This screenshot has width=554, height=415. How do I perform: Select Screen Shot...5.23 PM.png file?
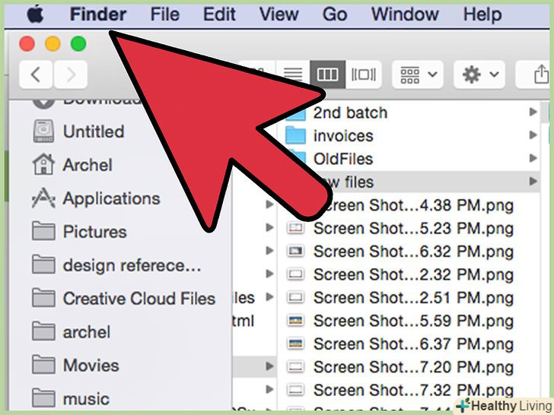pyautogui.click(x=413, y=228)
